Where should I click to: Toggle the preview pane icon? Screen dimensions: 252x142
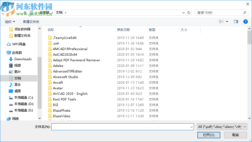[x=236, y=22]
